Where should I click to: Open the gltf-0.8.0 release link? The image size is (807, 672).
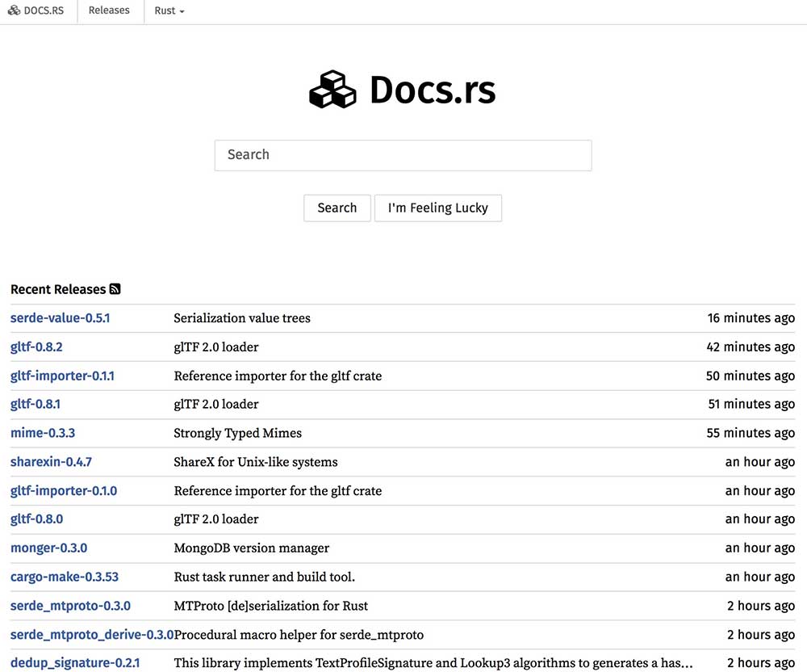(x=36, y=519)
